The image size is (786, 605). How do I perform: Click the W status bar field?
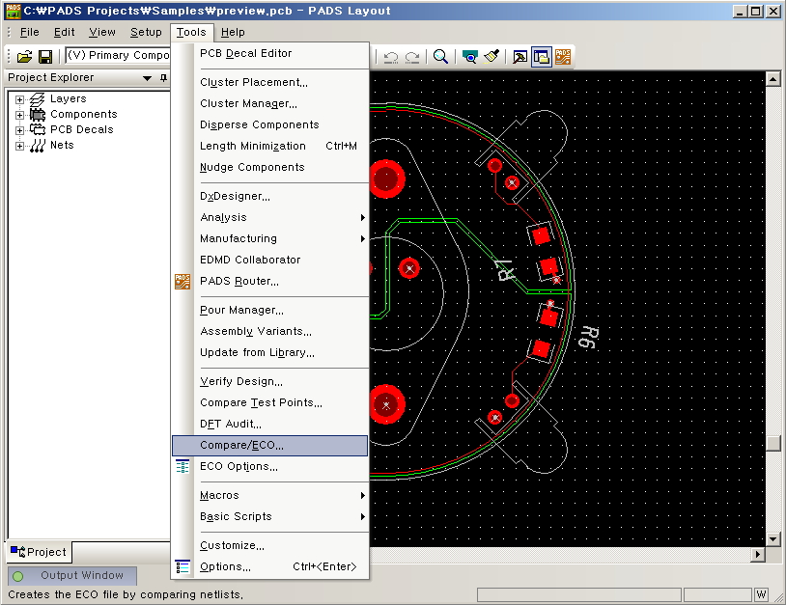coord(761,595)
